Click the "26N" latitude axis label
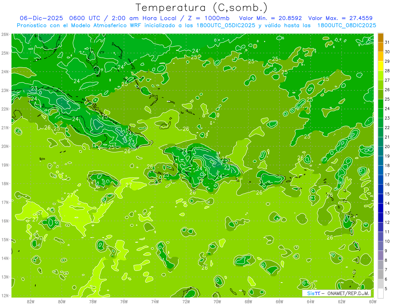Image resolution: width=396 pixels, height=306 pixels. point(5,34)
